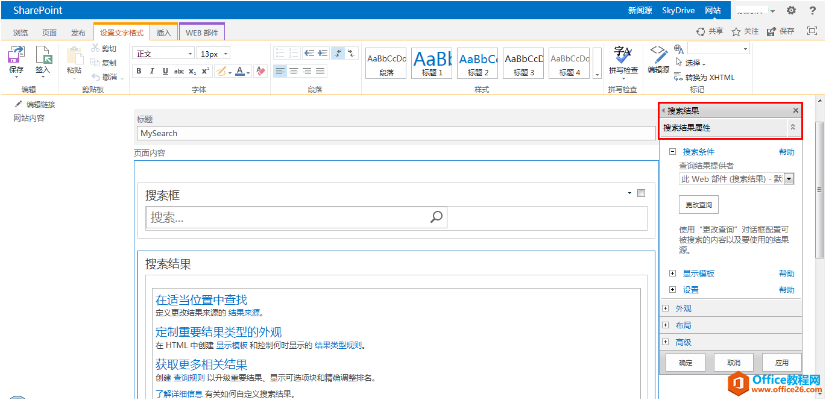Viewport: 826px width, 400px height.
Task: Run spell check (拼写检查)
Action: click(x=623, y=60)
